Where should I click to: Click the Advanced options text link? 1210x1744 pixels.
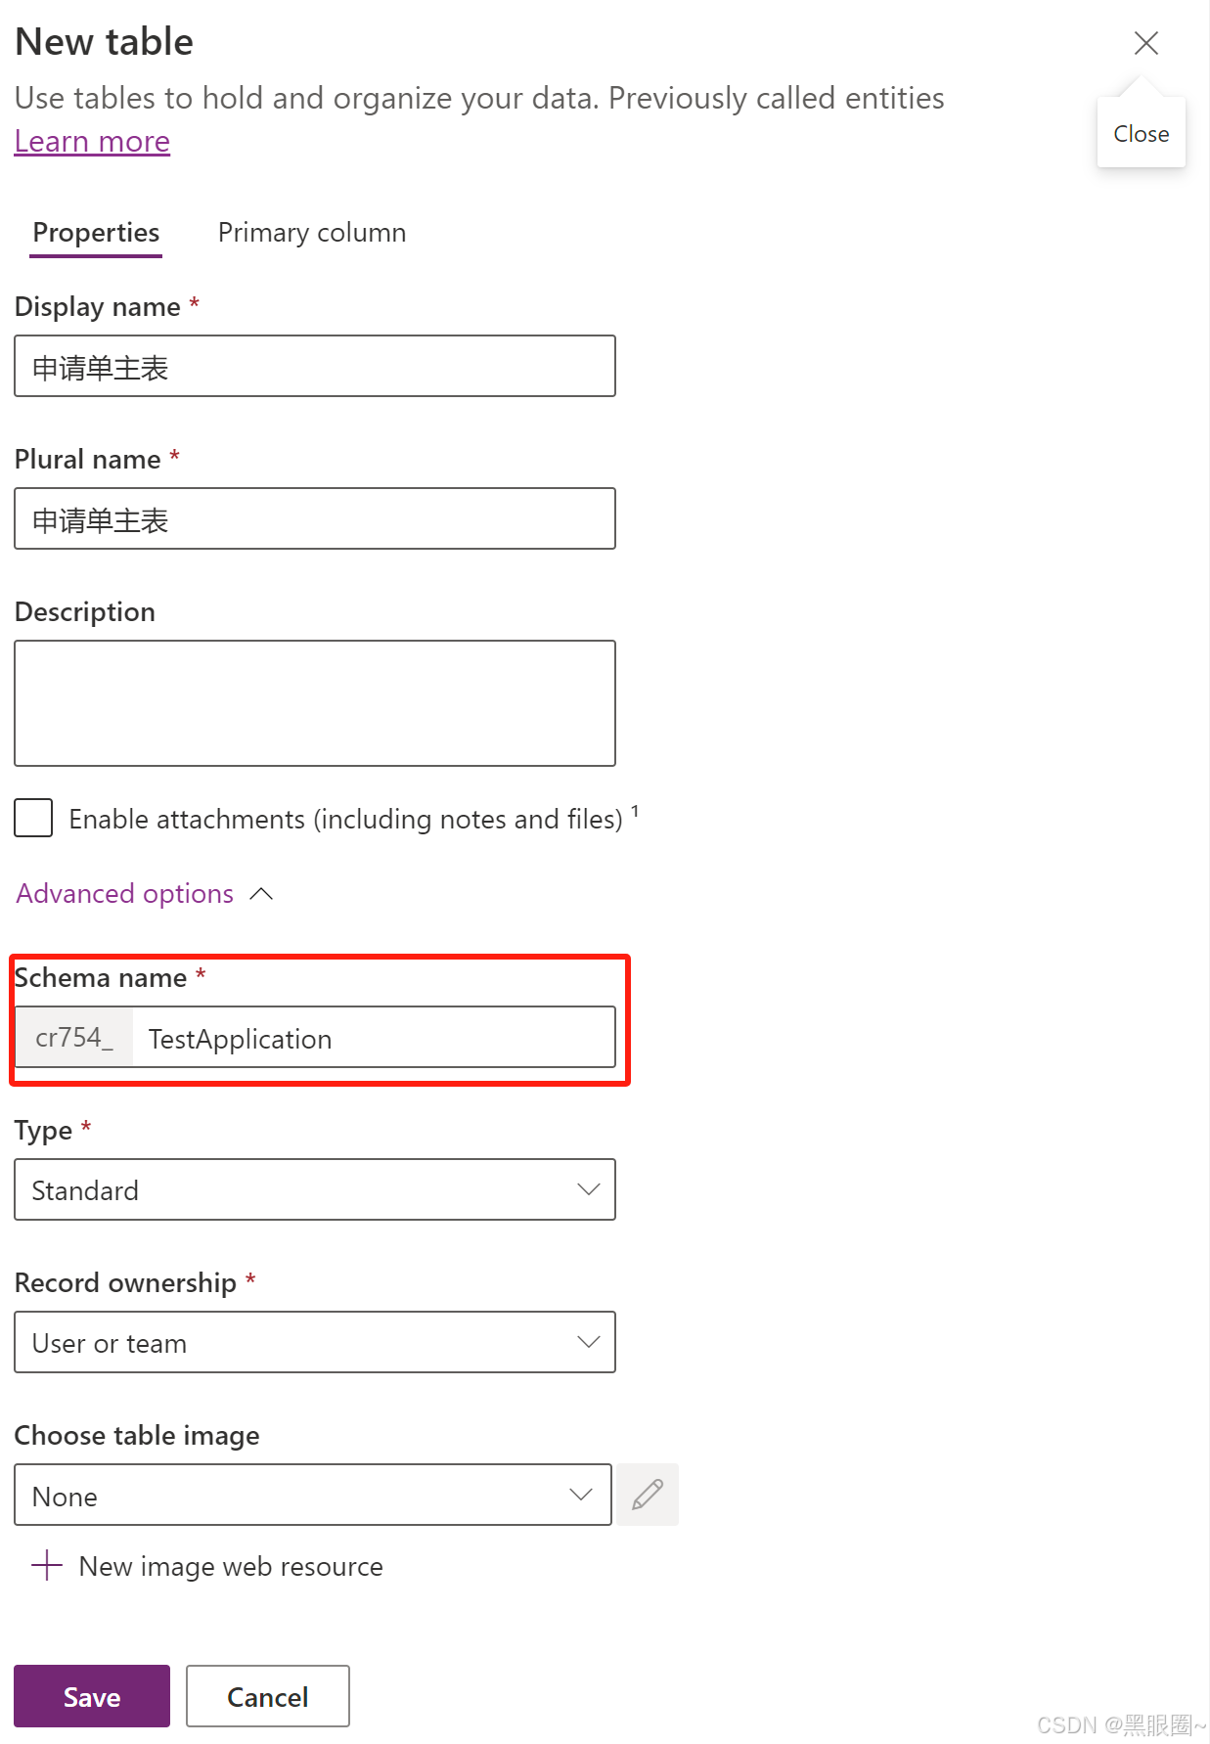point(123,892)
